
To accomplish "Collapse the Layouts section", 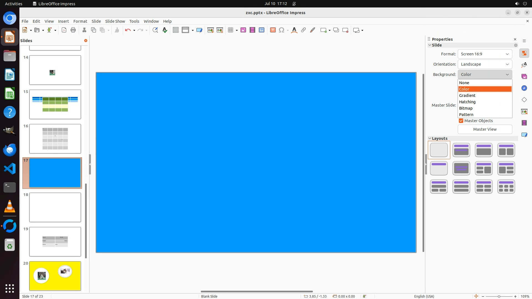I will [430, 138].
